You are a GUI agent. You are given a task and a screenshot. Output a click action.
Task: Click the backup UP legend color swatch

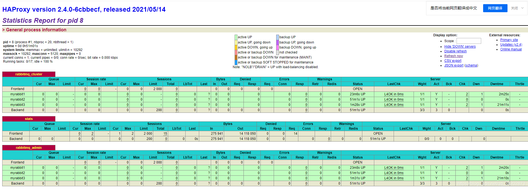278,37
